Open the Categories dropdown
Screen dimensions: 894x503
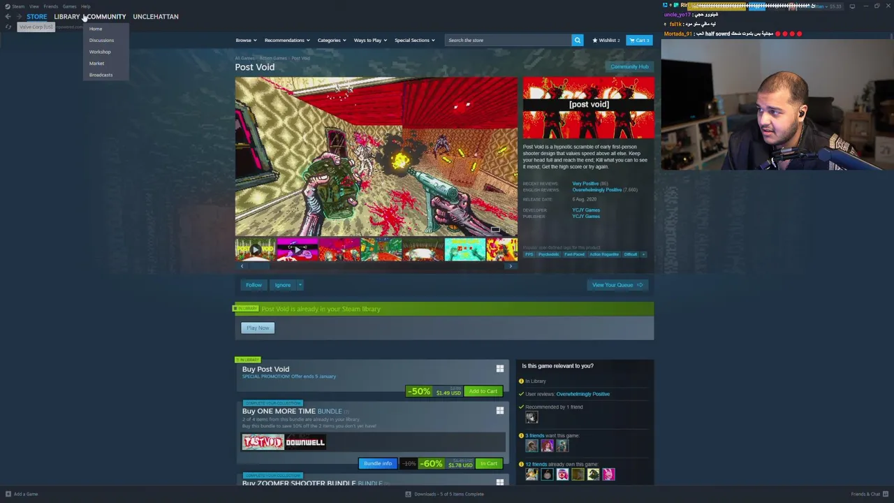332,40
